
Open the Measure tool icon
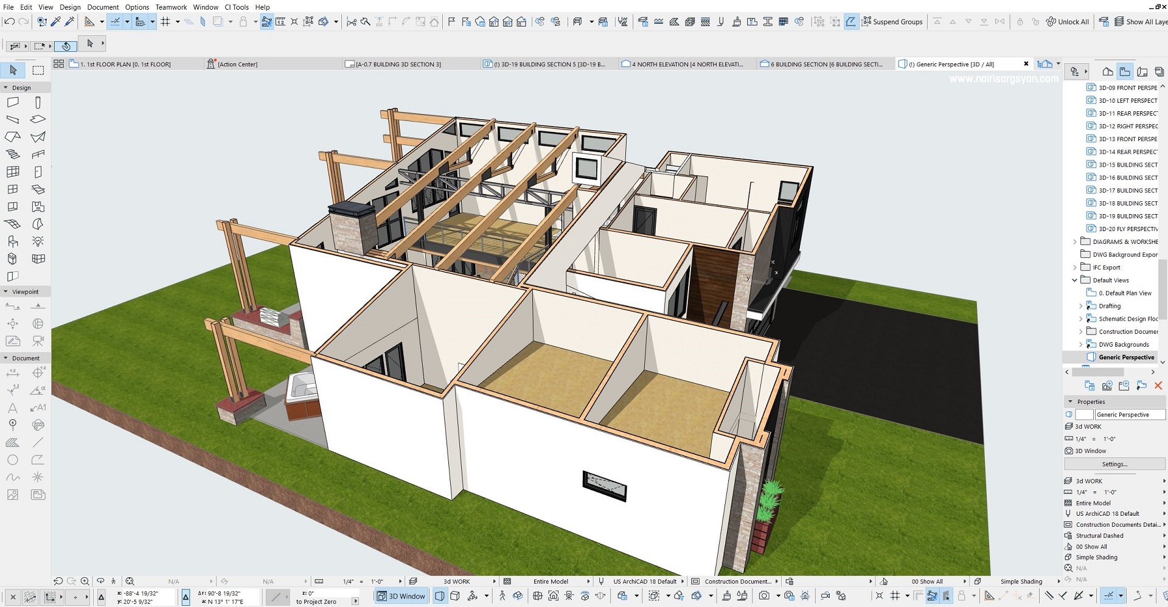[x=280, y=22]
